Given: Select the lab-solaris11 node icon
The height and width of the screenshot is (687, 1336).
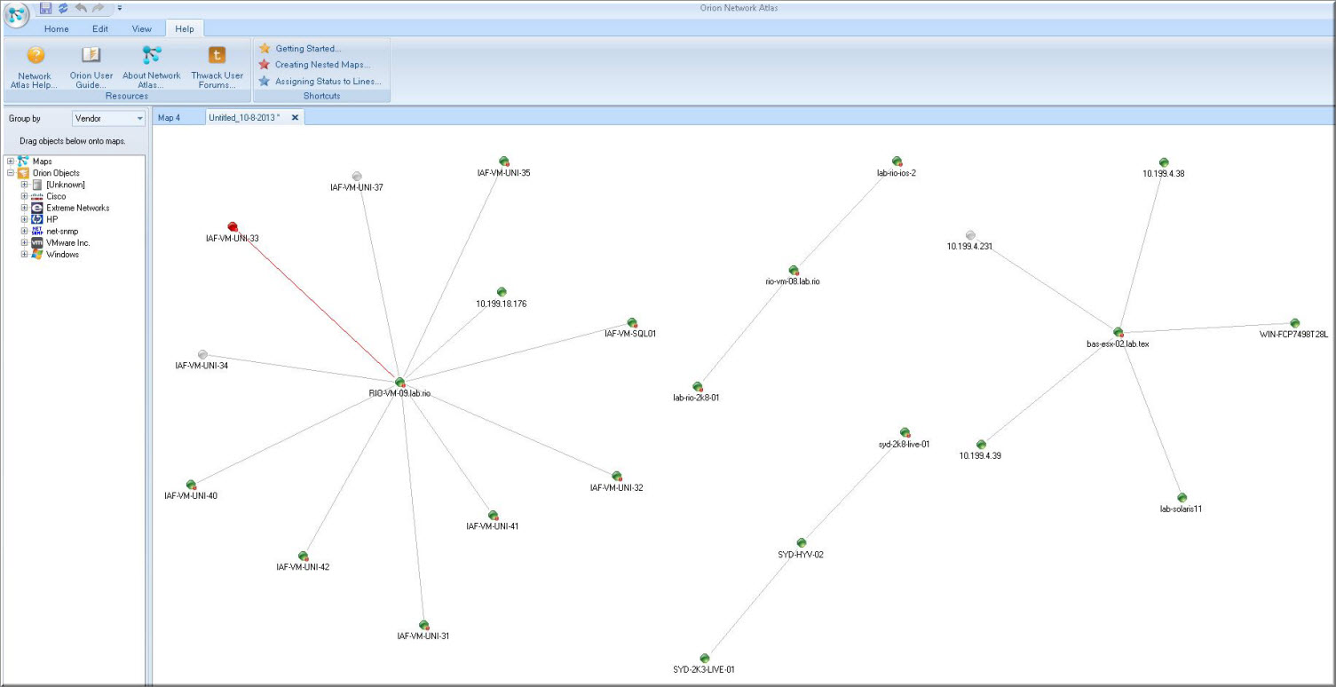Looking at the screenshot, I should pos(1182,498).
